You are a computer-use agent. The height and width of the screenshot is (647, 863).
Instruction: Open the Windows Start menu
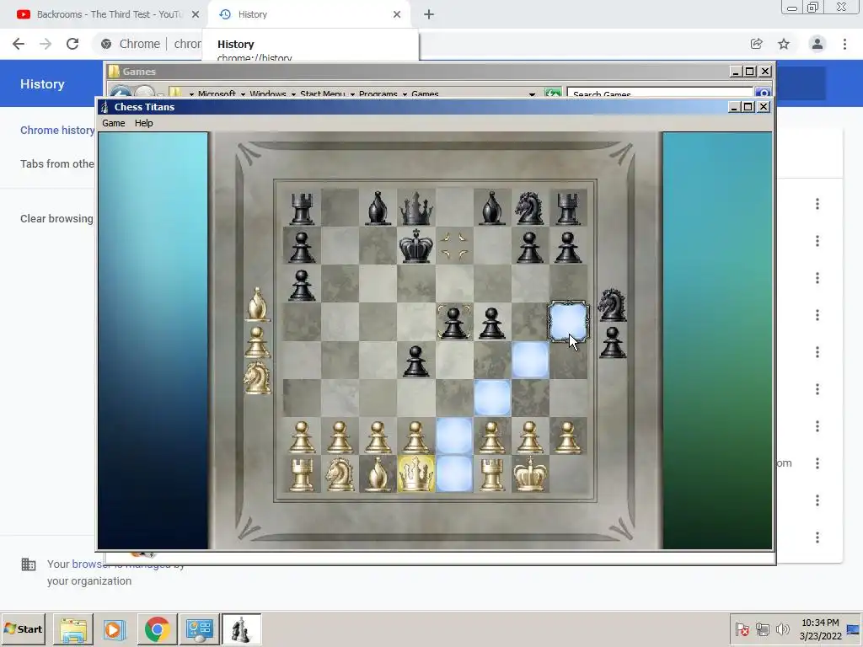[x=24, y=629]
